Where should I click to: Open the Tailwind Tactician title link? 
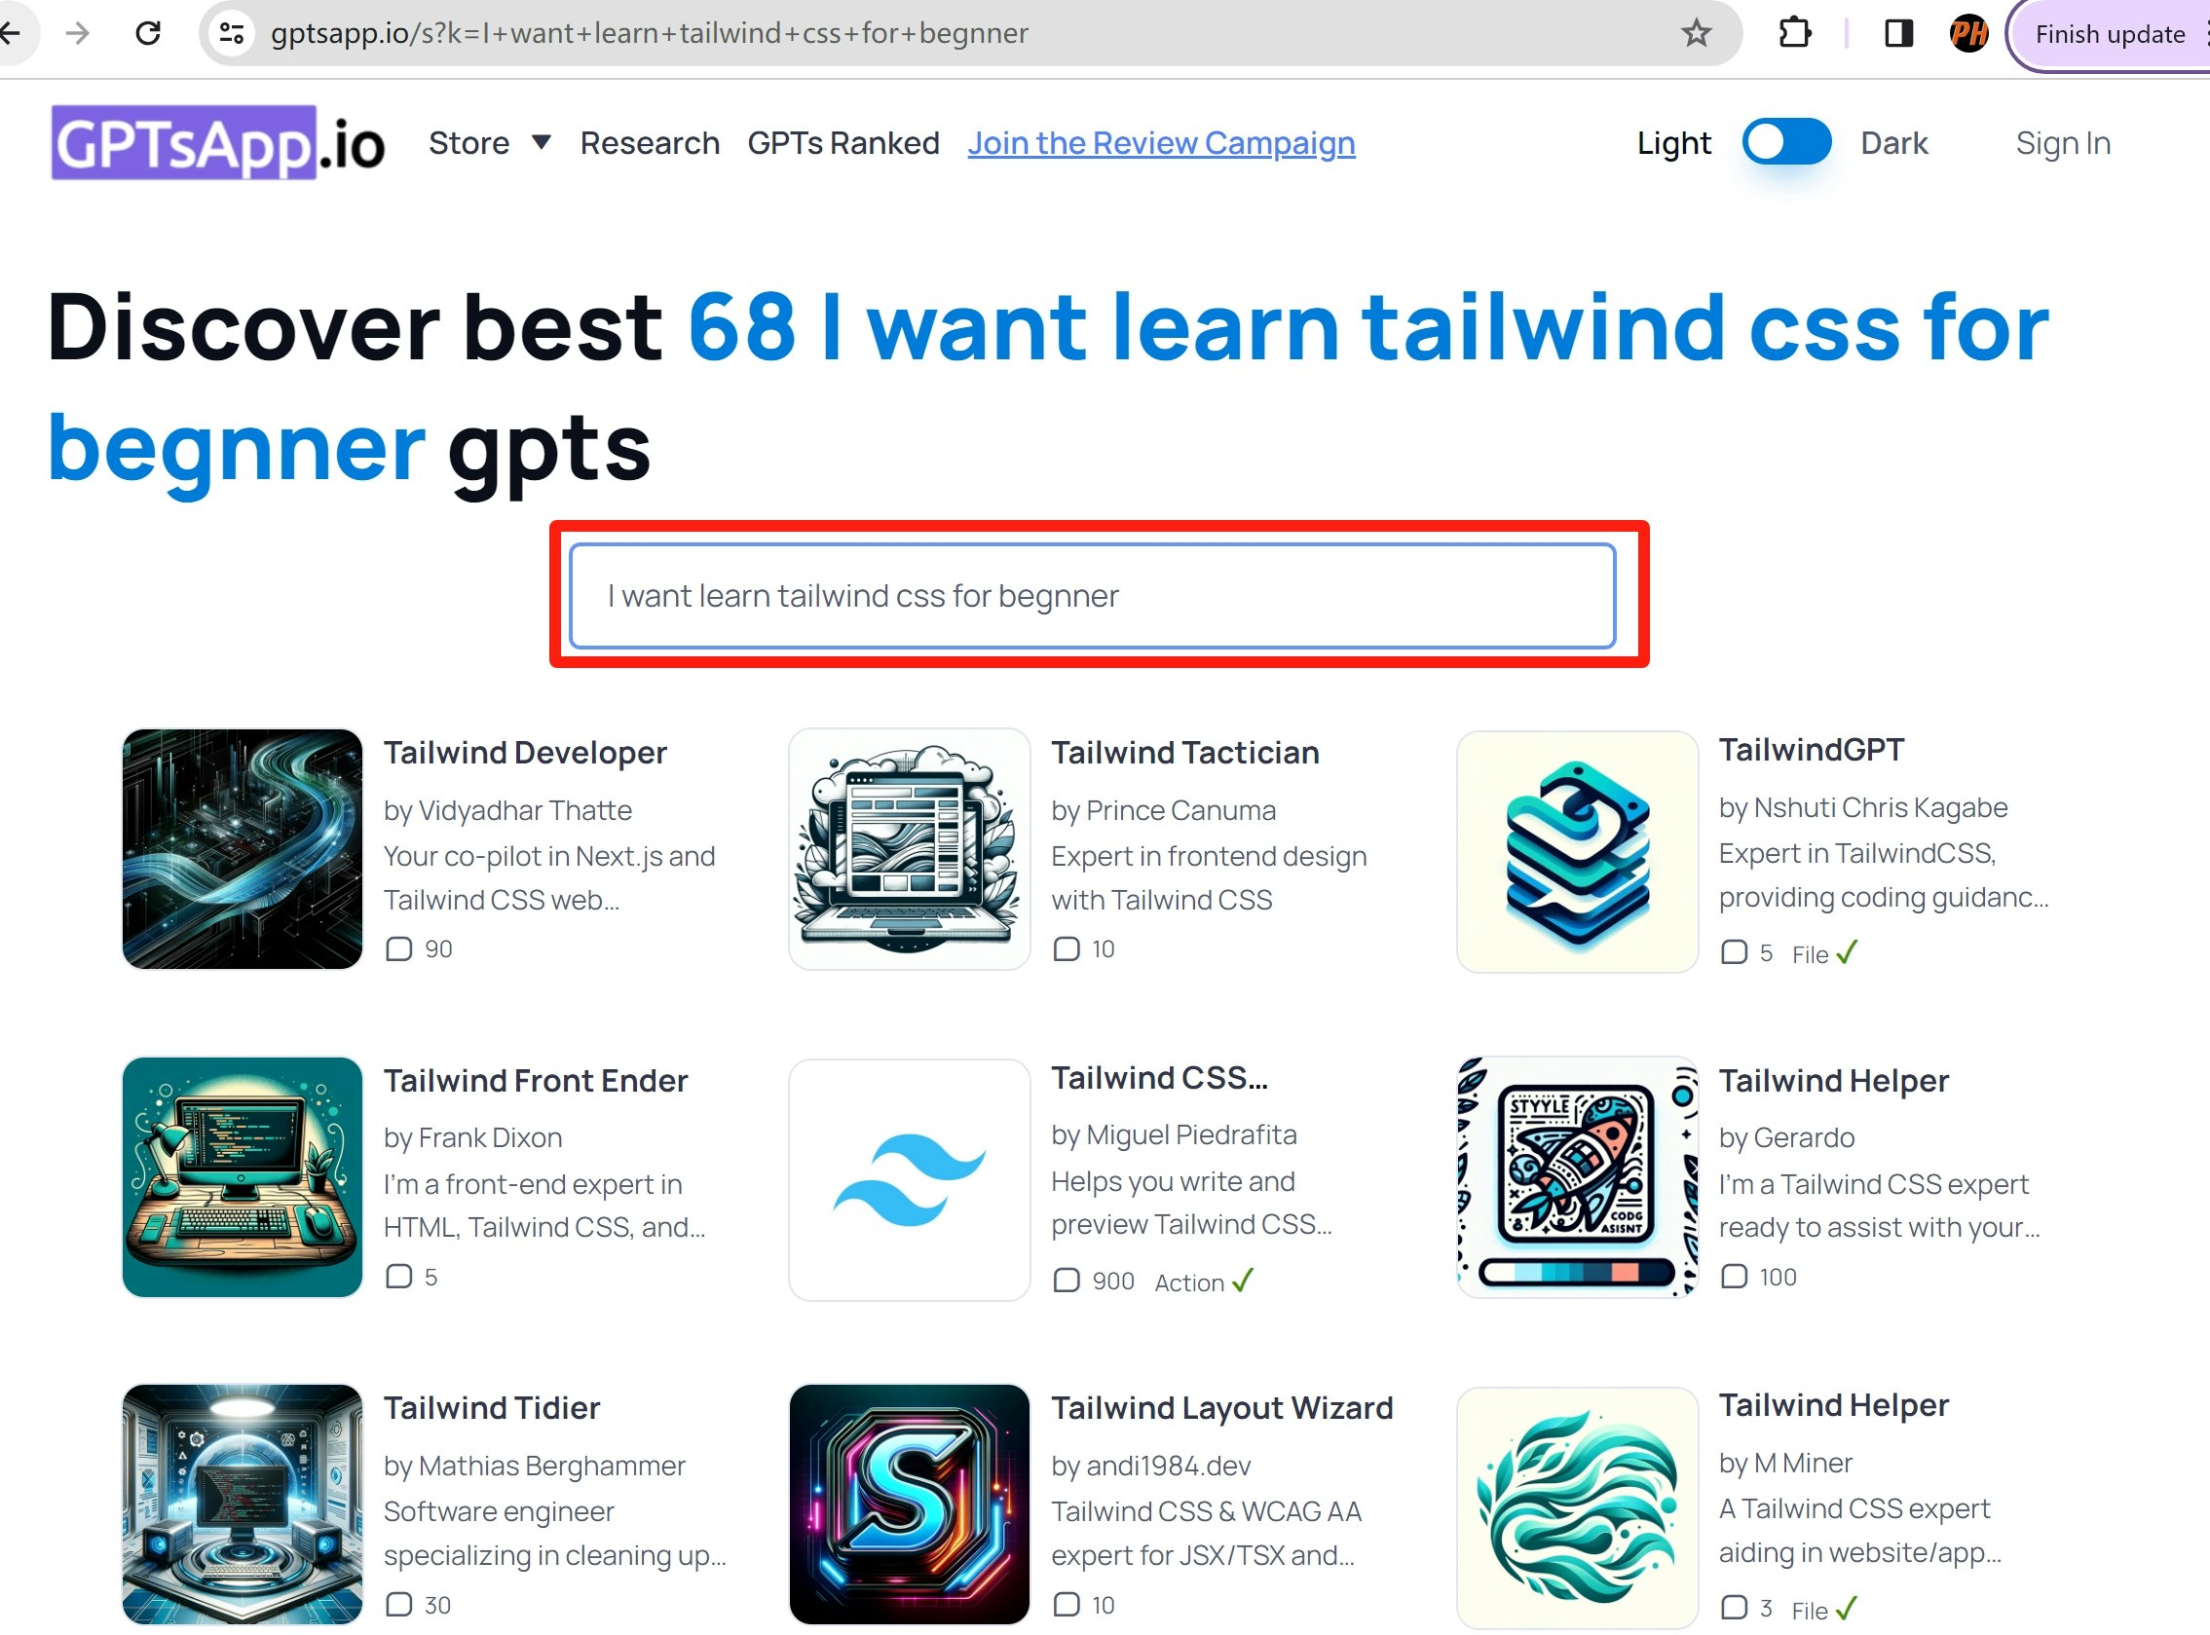1184,752
